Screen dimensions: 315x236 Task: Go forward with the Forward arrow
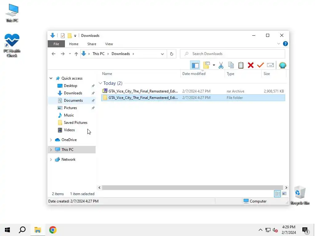click(63, 54)
